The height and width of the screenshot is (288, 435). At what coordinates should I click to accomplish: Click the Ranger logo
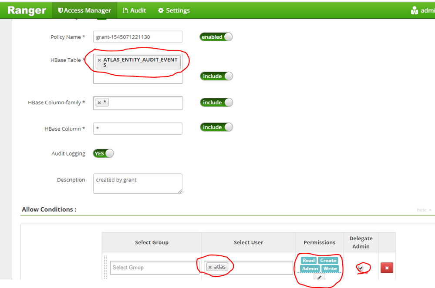pos(27,10)
